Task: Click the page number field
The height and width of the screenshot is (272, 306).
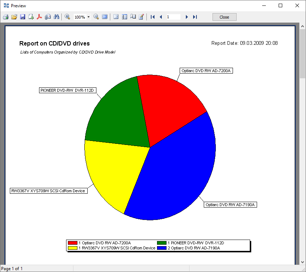Action: [173, 17]
